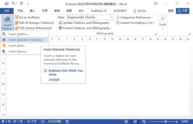Click the Go to EndNote icon

pos(17,17)
